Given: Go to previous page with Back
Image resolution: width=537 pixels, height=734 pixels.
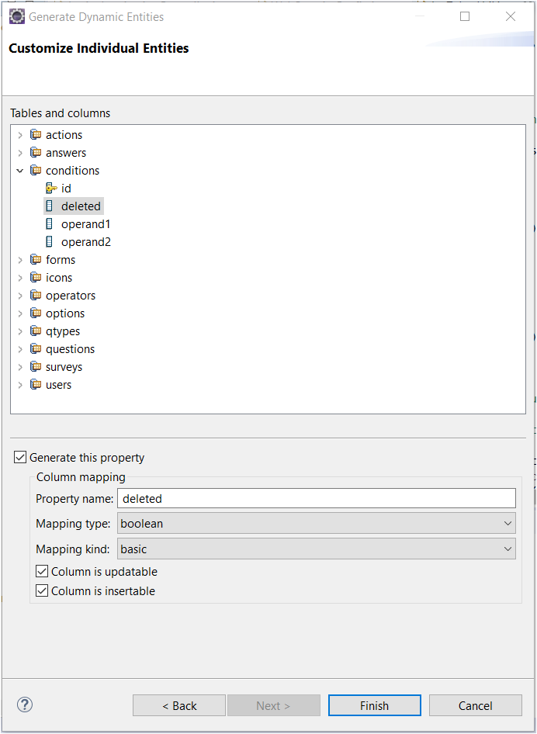Looking at the screenshot, I should tap(179, 705).
